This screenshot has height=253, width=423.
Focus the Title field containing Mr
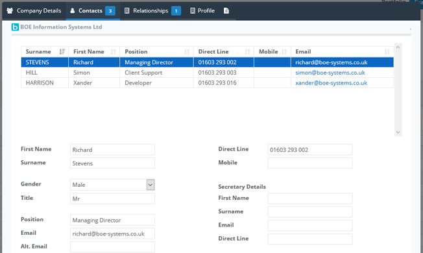click(x=112, y=199)
